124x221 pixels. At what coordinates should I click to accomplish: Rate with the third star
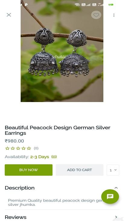point(18,148)
